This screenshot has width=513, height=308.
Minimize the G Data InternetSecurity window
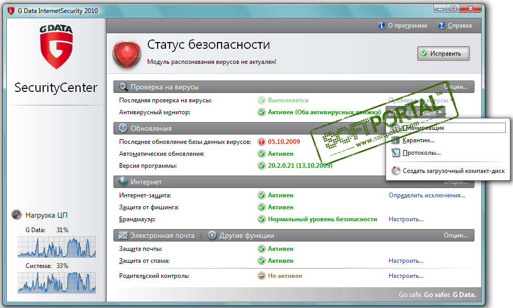pyautogui.click(x=440, y=8)
